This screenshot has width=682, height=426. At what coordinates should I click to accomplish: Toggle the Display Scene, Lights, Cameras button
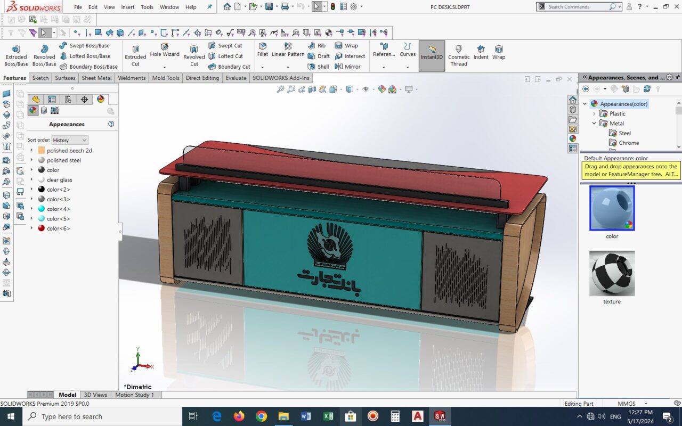coord(54,111)
